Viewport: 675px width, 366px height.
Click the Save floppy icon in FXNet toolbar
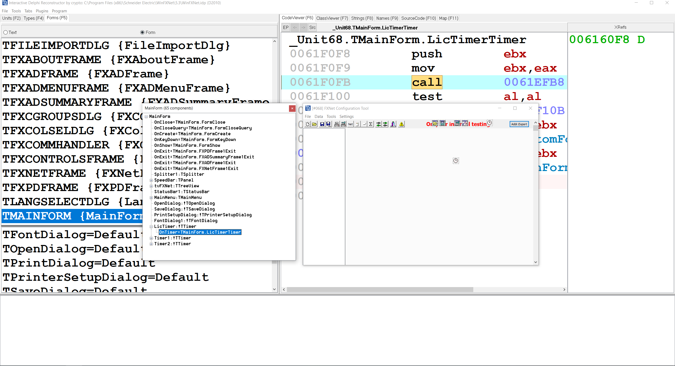pyautogui.click(x=322, y=124)
